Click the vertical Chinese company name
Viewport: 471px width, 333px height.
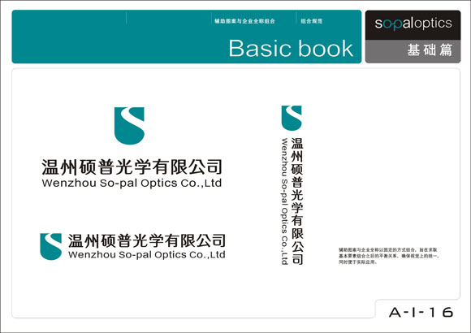point(297,201)
